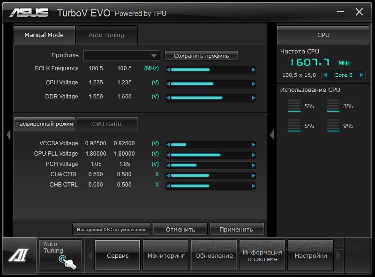Decrease VCCSA Voltage with left arrow
Screen dimensions: 375x277
168,145
